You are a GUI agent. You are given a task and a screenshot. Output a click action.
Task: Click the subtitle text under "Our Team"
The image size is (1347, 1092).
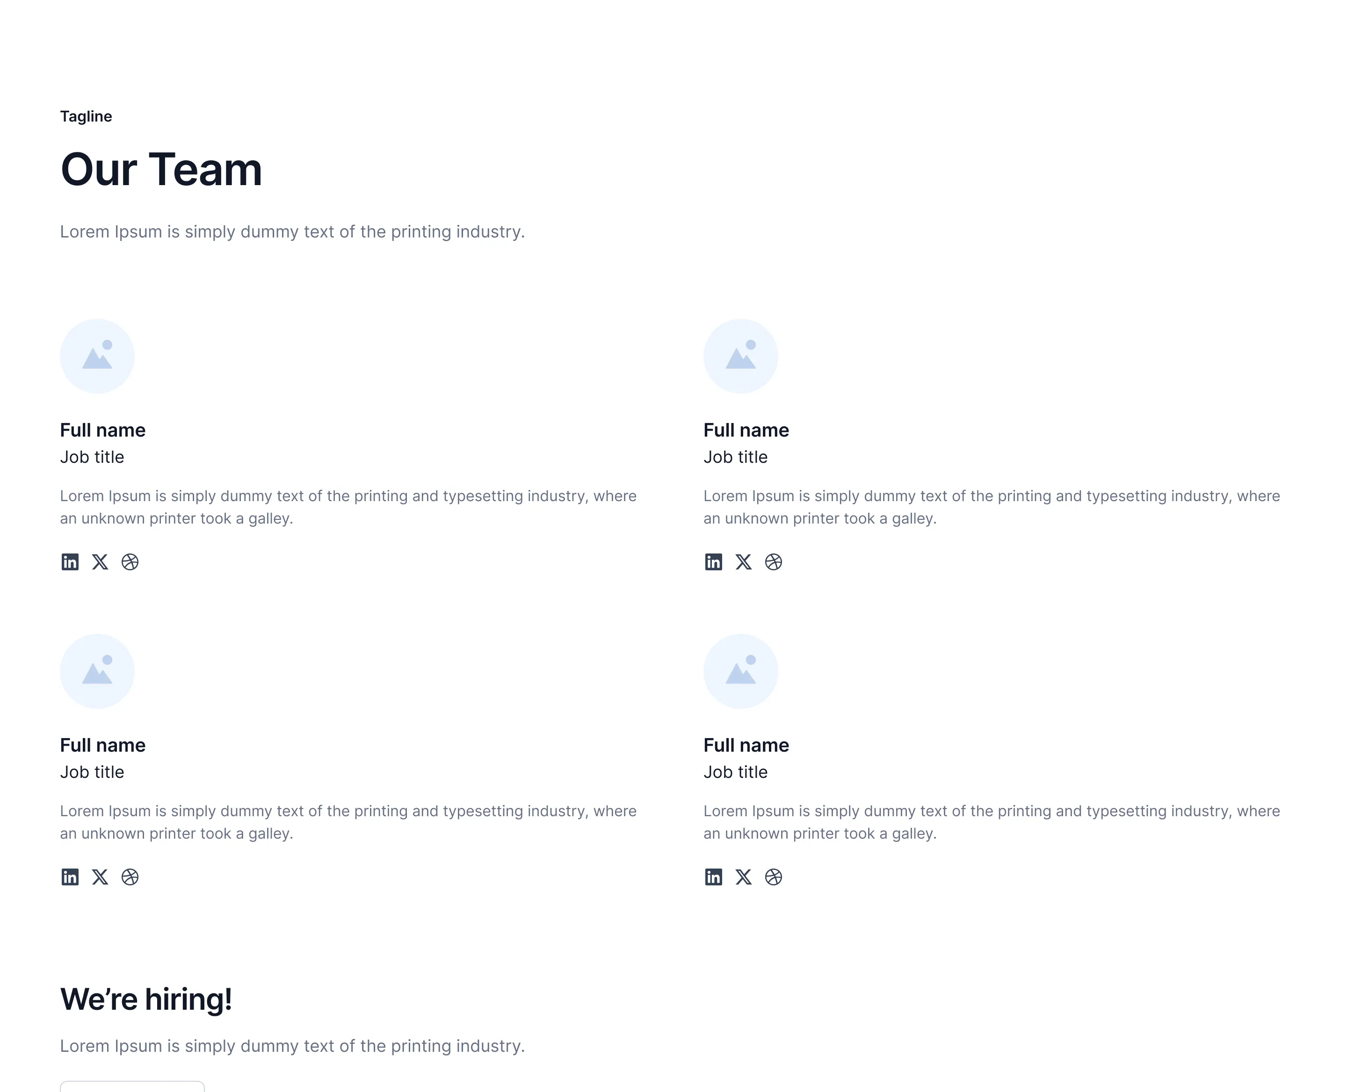[x=292, y=232]
